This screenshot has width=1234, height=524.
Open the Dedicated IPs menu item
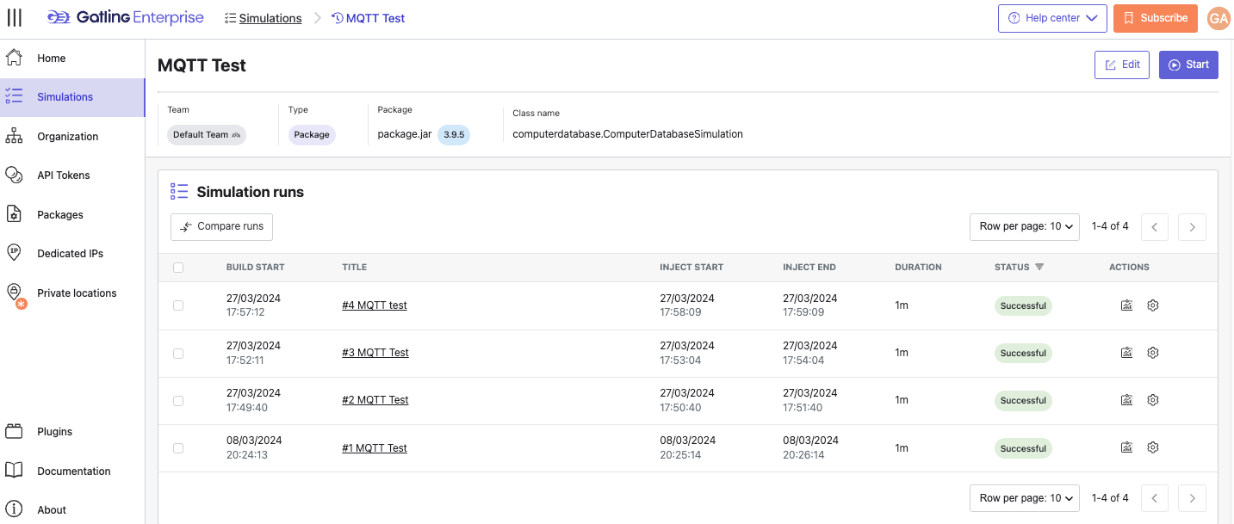click(72, 254)
